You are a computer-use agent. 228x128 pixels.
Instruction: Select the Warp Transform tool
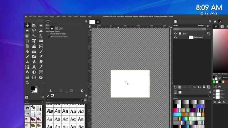tap(34, 46)
